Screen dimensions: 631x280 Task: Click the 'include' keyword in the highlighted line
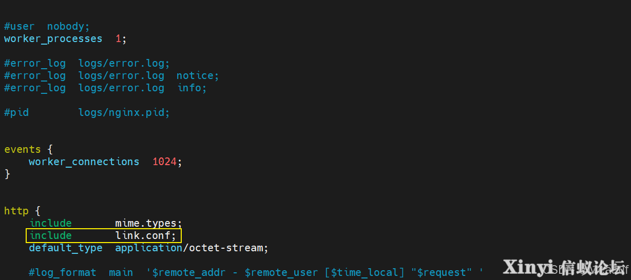[50, 236]
